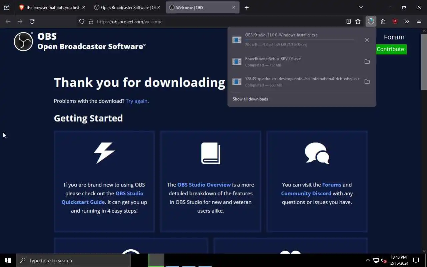Open the uBlock Origin extension icon
Viewport: 427px width, 267px height.
click(x=395, y=21)
